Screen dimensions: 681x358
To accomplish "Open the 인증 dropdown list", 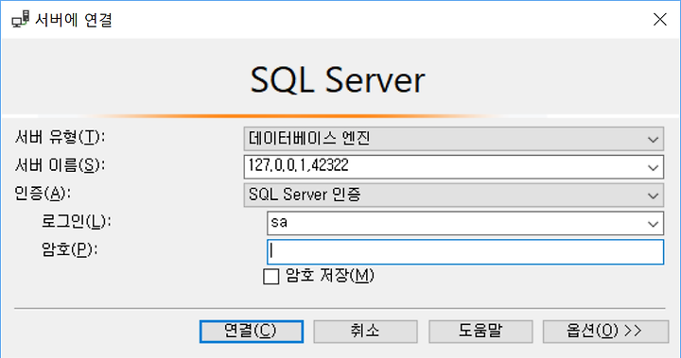I will point(453,195).
